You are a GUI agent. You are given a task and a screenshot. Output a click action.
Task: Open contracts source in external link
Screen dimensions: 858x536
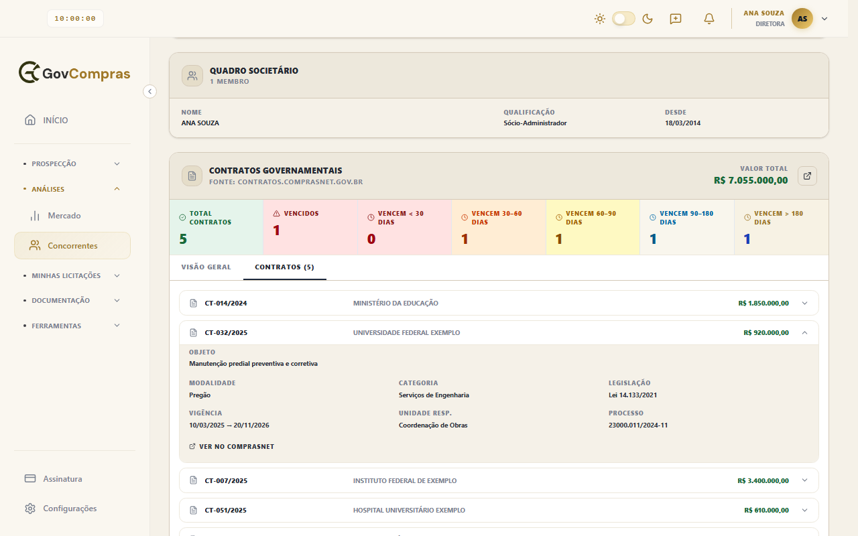tap(807, 176)
